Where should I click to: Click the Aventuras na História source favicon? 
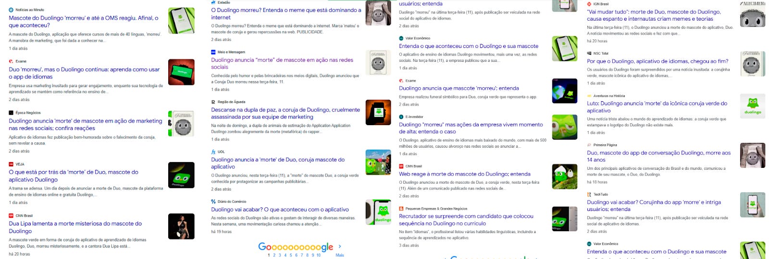click(589, 95)
